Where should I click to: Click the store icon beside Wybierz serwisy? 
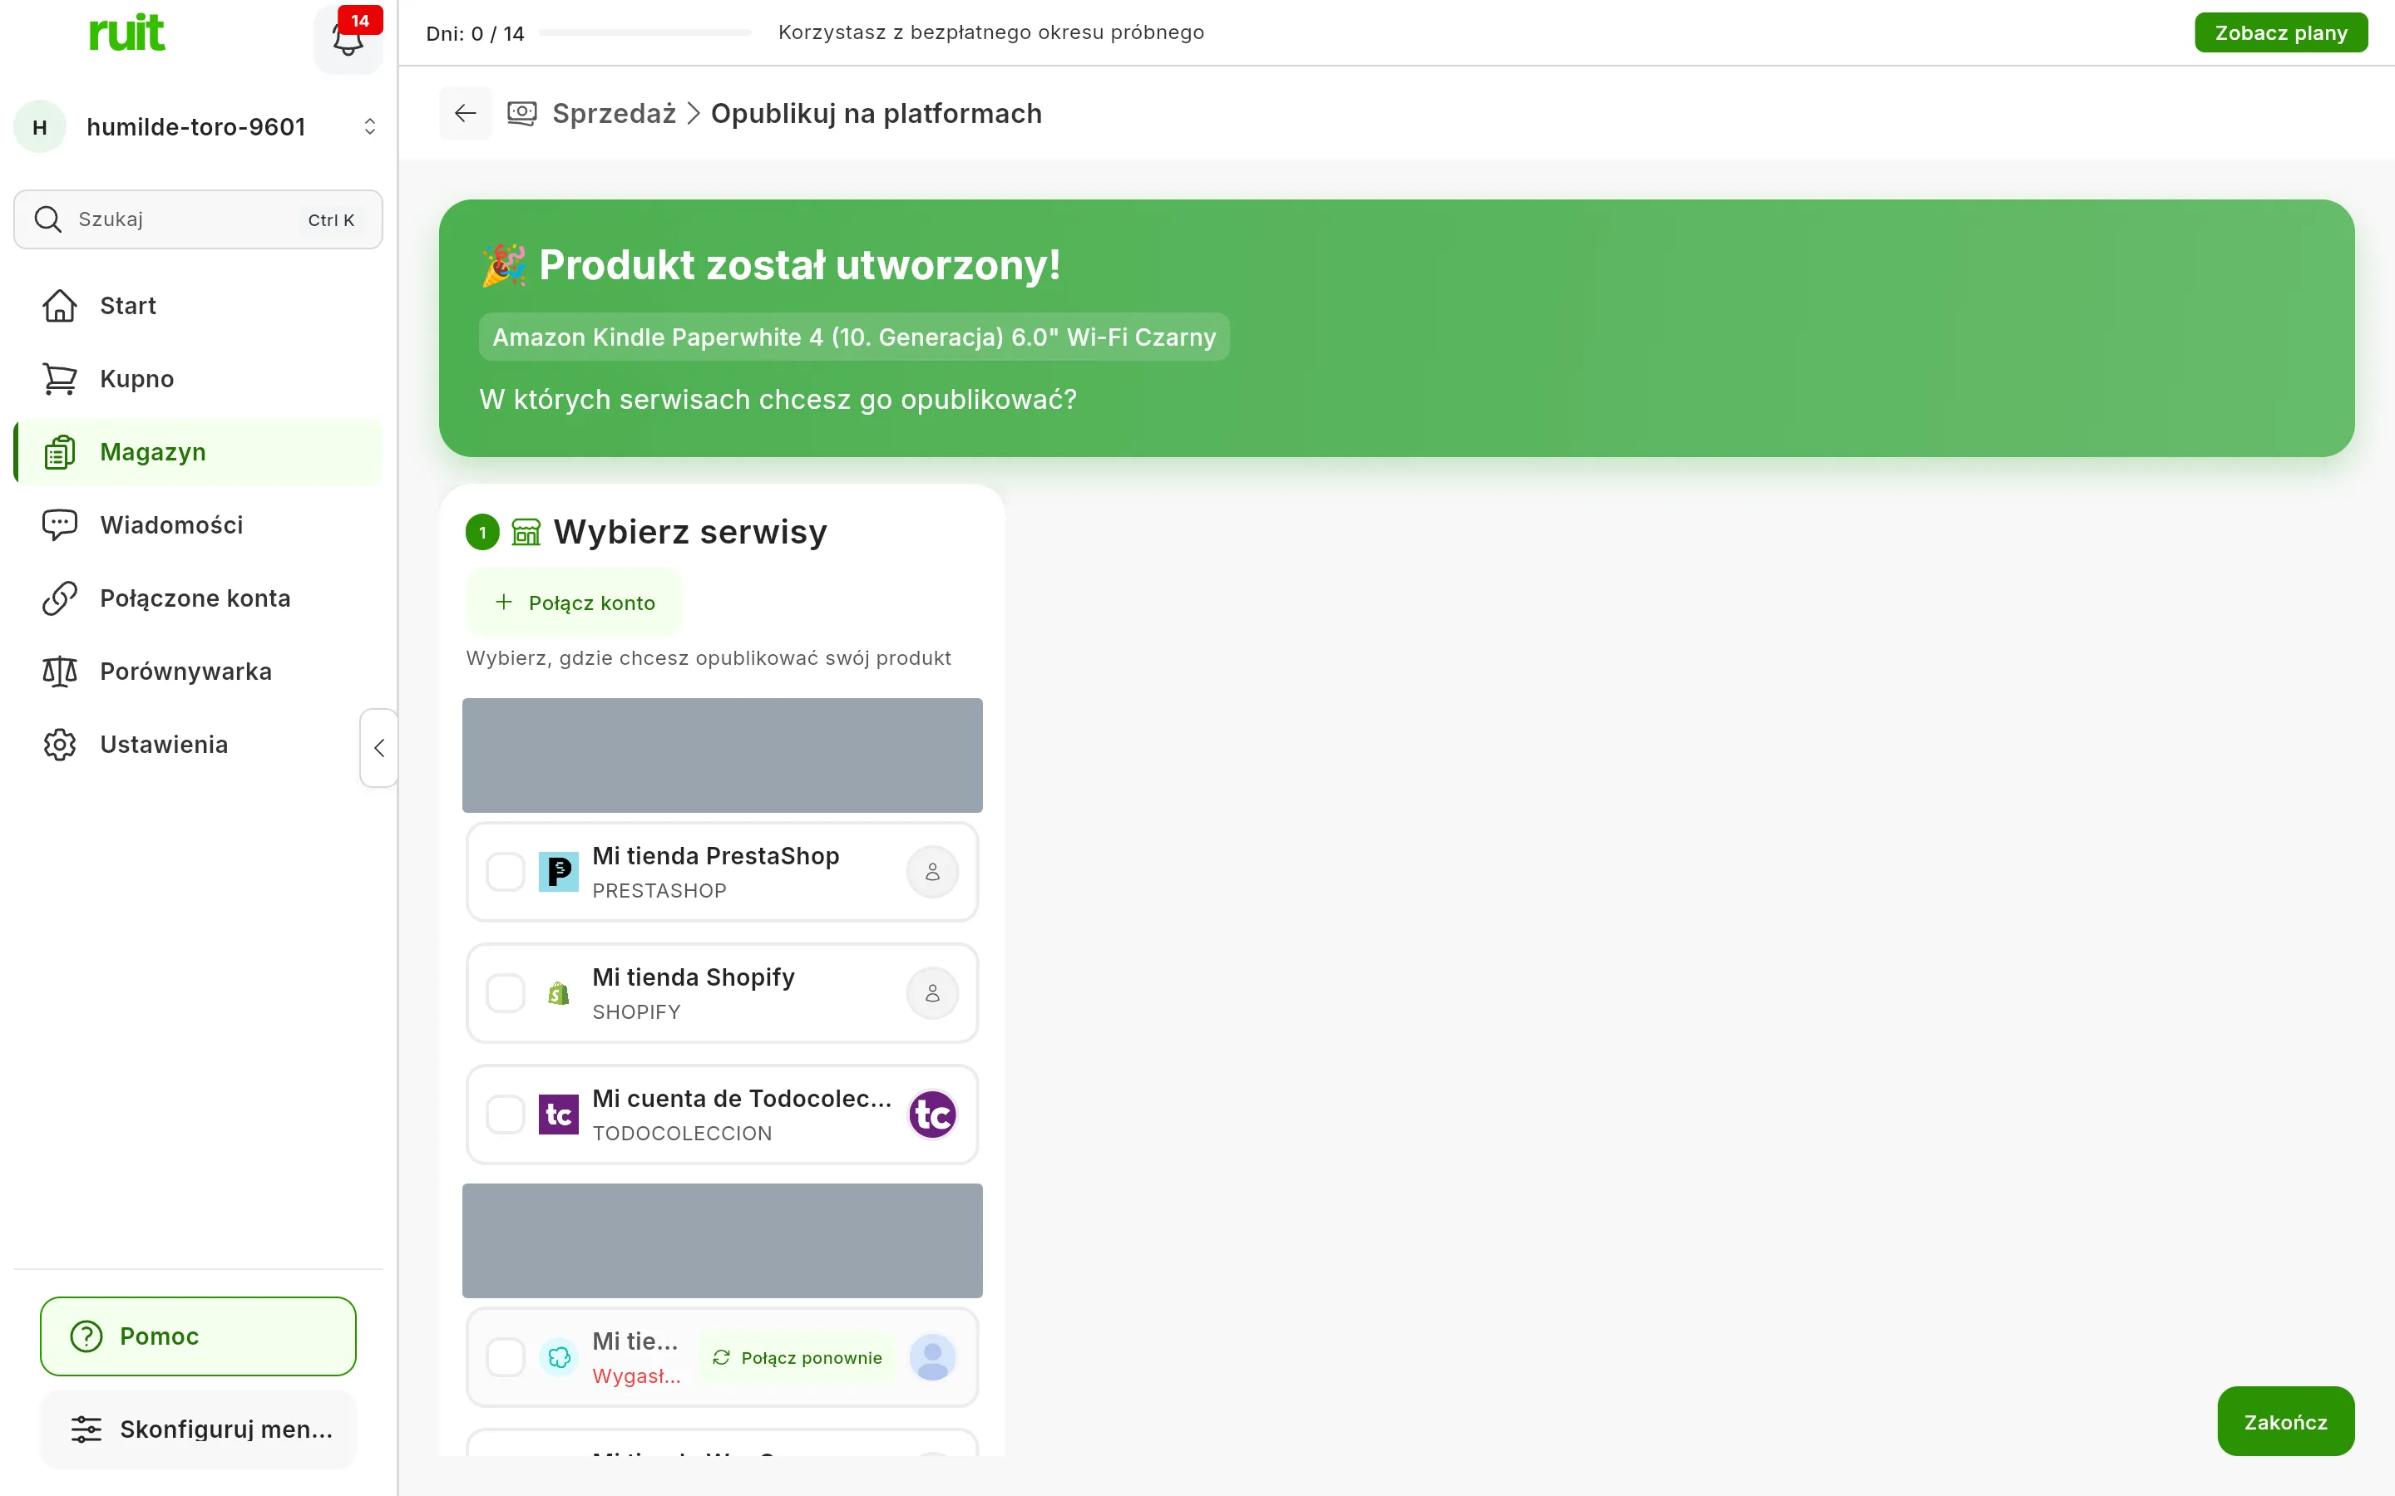click(526, 532)
